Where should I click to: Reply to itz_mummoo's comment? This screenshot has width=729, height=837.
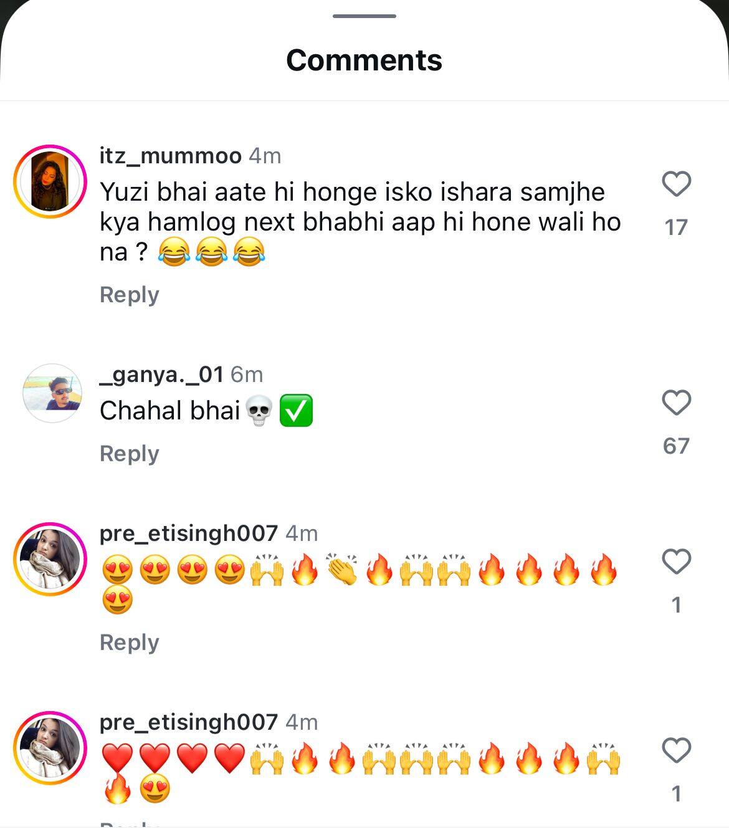click(130, 295)
